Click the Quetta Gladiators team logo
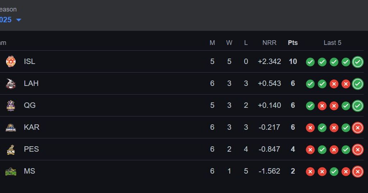The height and width of the screenshot is (193, 368). tap(11, 105)
